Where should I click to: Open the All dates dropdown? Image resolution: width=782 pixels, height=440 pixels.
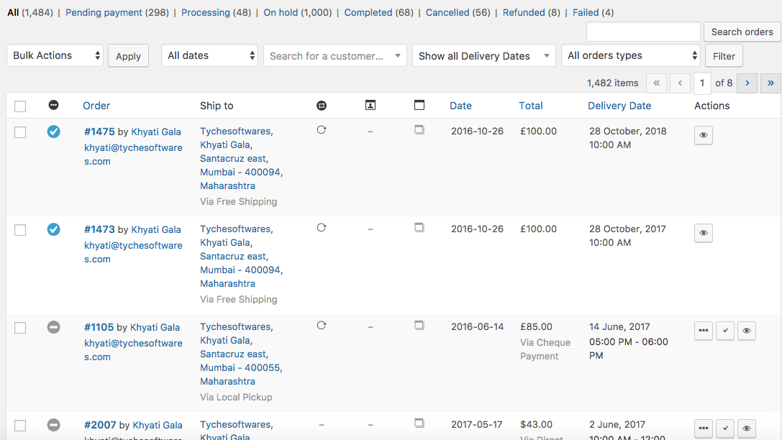point(209,55)
